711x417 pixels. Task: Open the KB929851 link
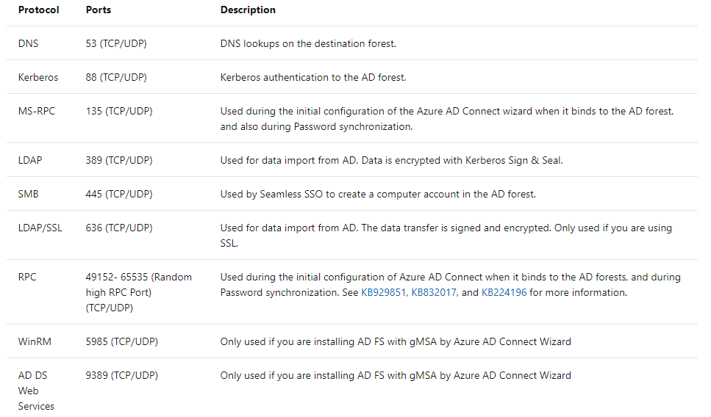pos(383,293)
